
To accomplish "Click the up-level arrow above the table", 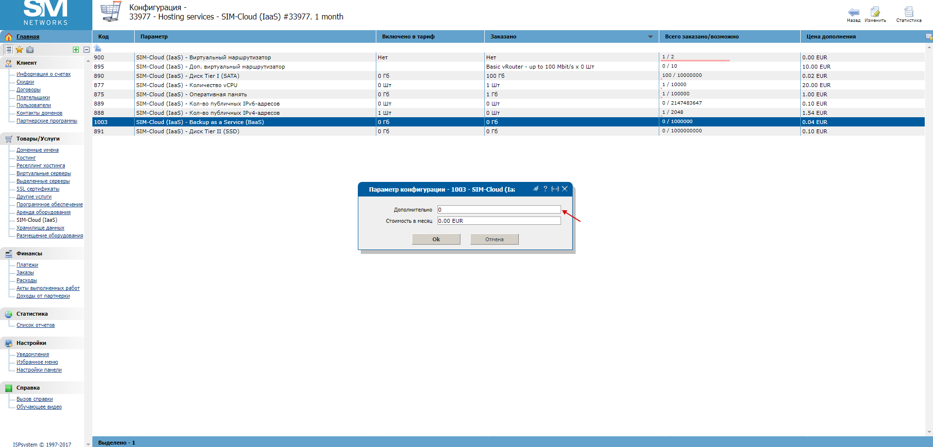I will 98,48.
